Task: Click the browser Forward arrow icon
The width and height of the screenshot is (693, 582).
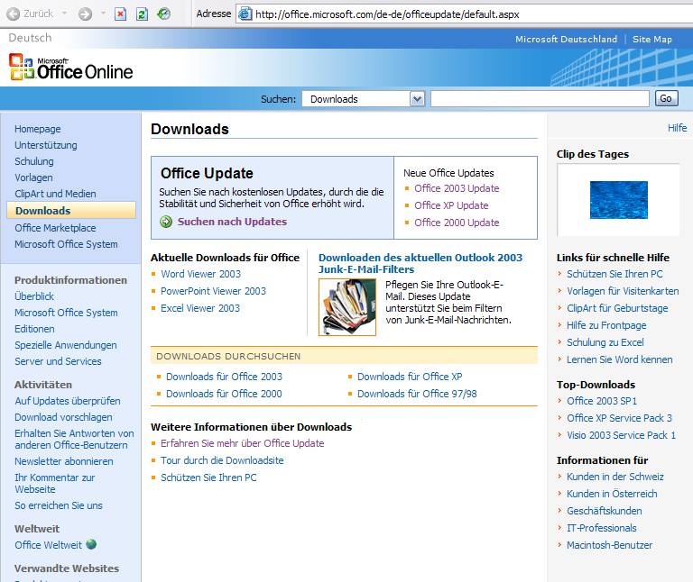Action: (x=85, y=14)
